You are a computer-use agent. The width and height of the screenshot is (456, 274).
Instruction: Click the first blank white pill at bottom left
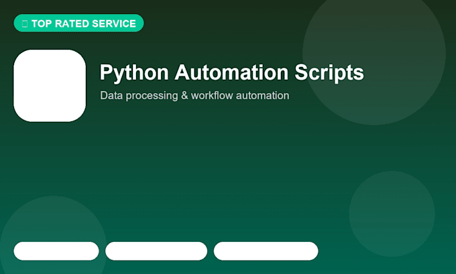click(56, 251)
